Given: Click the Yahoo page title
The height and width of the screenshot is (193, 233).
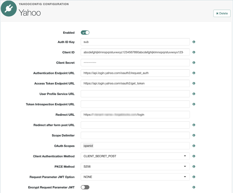Looking at the screenshot, I should point(30,13).
